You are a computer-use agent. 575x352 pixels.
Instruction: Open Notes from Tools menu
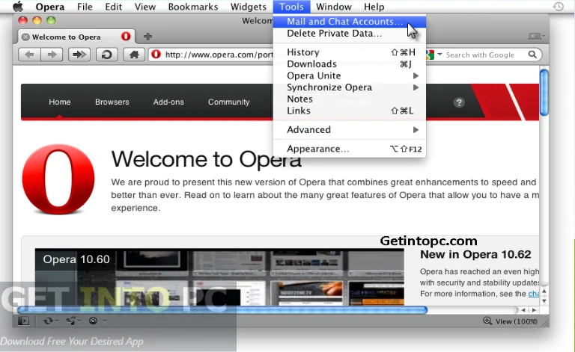pos(350,99)
